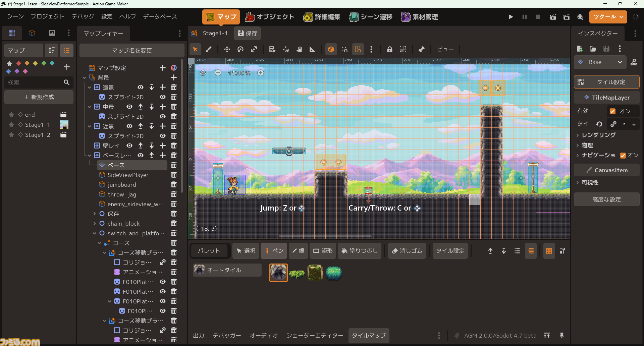Expand the chain_block node
Screen dimensions: 644x346
[95, 224]
